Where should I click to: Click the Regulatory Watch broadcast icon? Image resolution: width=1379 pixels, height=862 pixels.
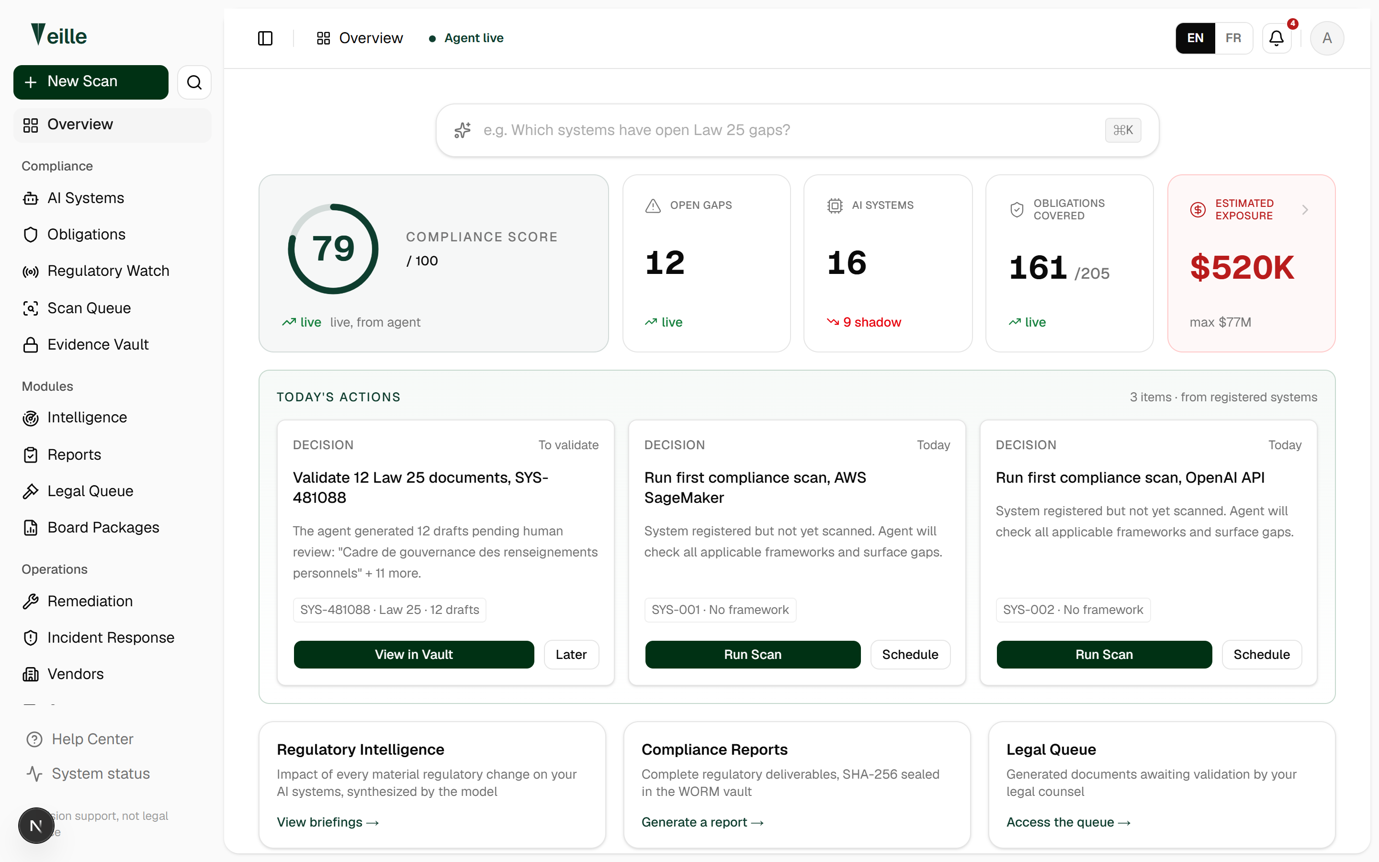click(x=31, y=272)
